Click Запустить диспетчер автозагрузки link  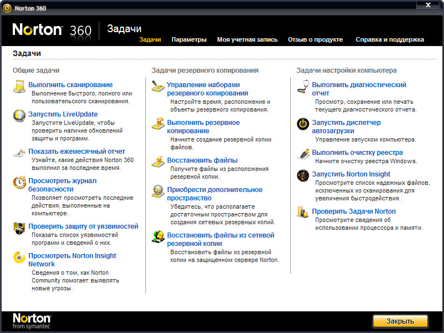coord(346,127)
